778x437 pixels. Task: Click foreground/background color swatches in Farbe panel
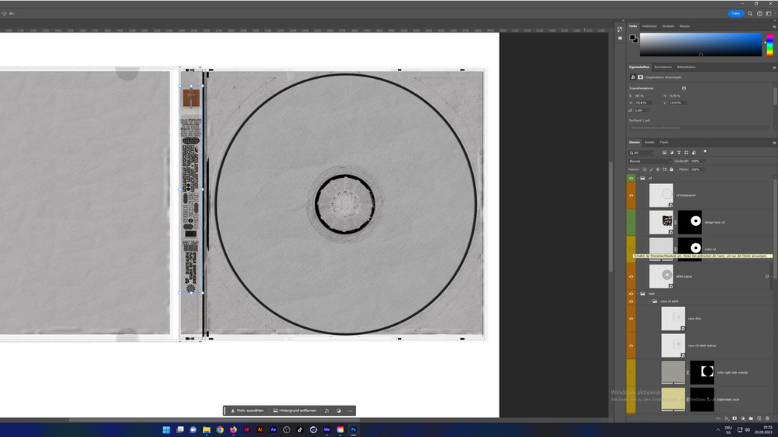tap(633, 39)
